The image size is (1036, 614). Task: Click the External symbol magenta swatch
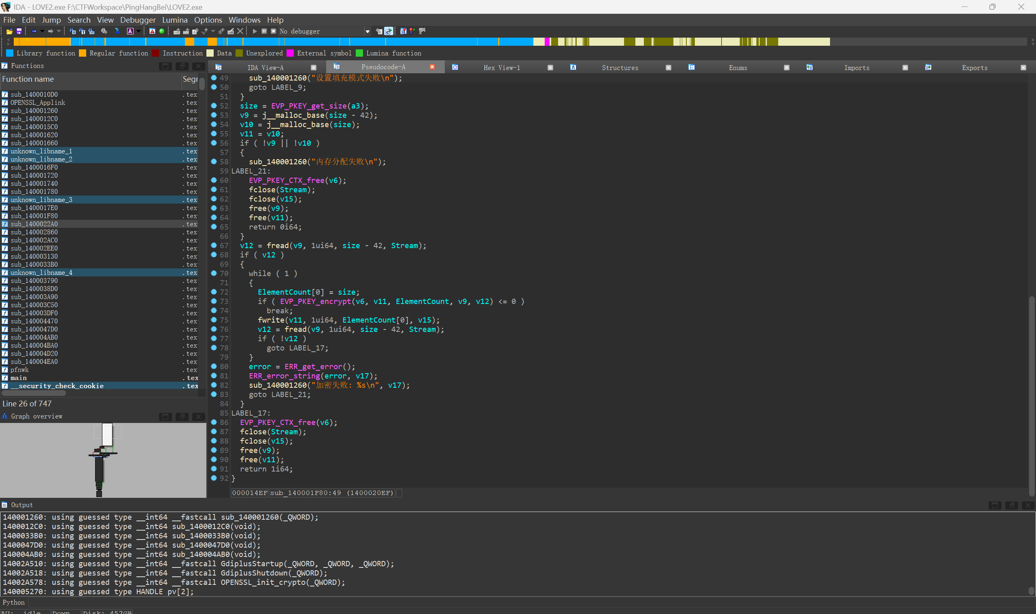(x=290, y=53)
